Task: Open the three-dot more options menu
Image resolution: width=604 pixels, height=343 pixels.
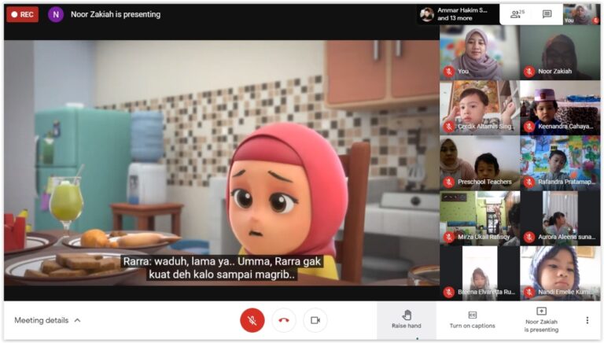Action: pyautogui.click(x=587, y=320)
